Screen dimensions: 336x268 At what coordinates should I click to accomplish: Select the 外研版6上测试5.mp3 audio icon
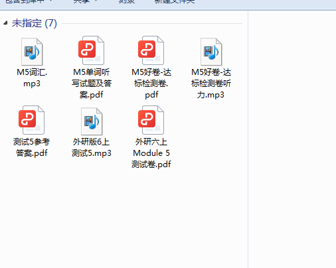pyautogui.click(x=92, y=121)
